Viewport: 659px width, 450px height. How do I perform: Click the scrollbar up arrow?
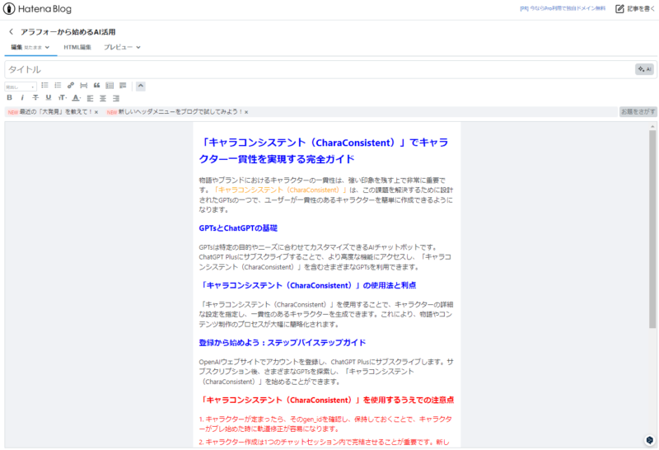point(652,126)
